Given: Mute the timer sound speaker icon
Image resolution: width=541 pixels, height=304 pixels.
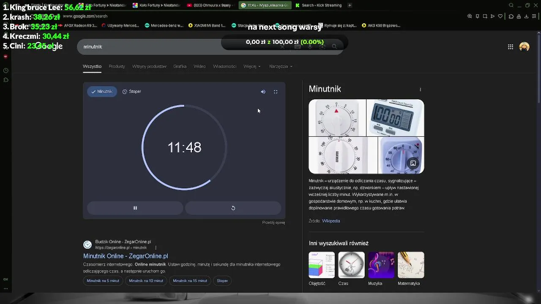Looking at the screenshot, I should [x=263, y=92].
